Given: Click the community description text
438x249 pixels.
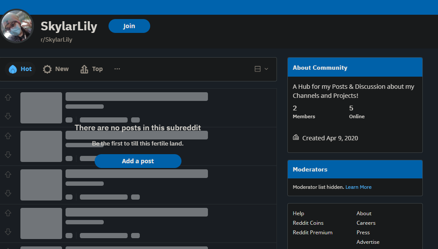Looking at the screenshot, I should click(x=353, y=91).
